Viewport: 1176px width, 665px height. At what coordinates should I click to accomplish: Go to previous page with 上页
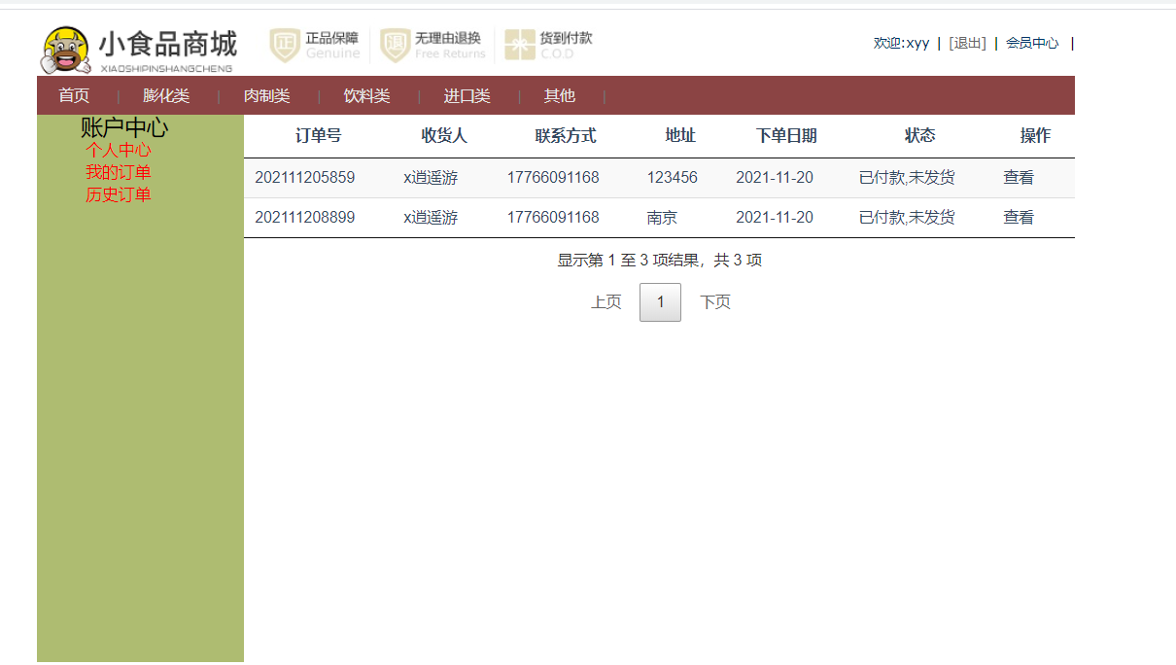tap(606, 302)
